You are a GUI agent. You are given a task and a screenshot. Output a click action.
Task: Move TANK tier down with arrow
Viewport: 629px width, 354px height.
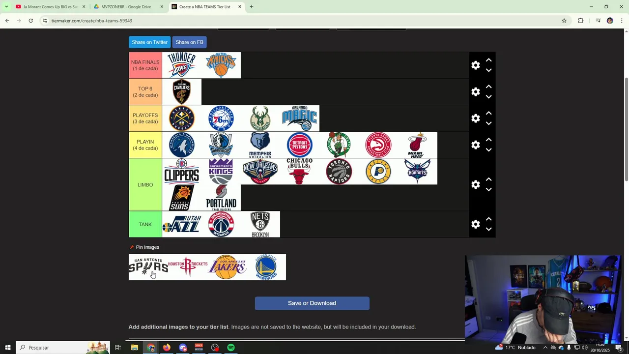pos(488,230)
